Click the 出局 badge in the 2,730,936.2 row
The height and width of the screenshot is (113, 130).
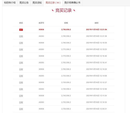[x=21, y=109]
